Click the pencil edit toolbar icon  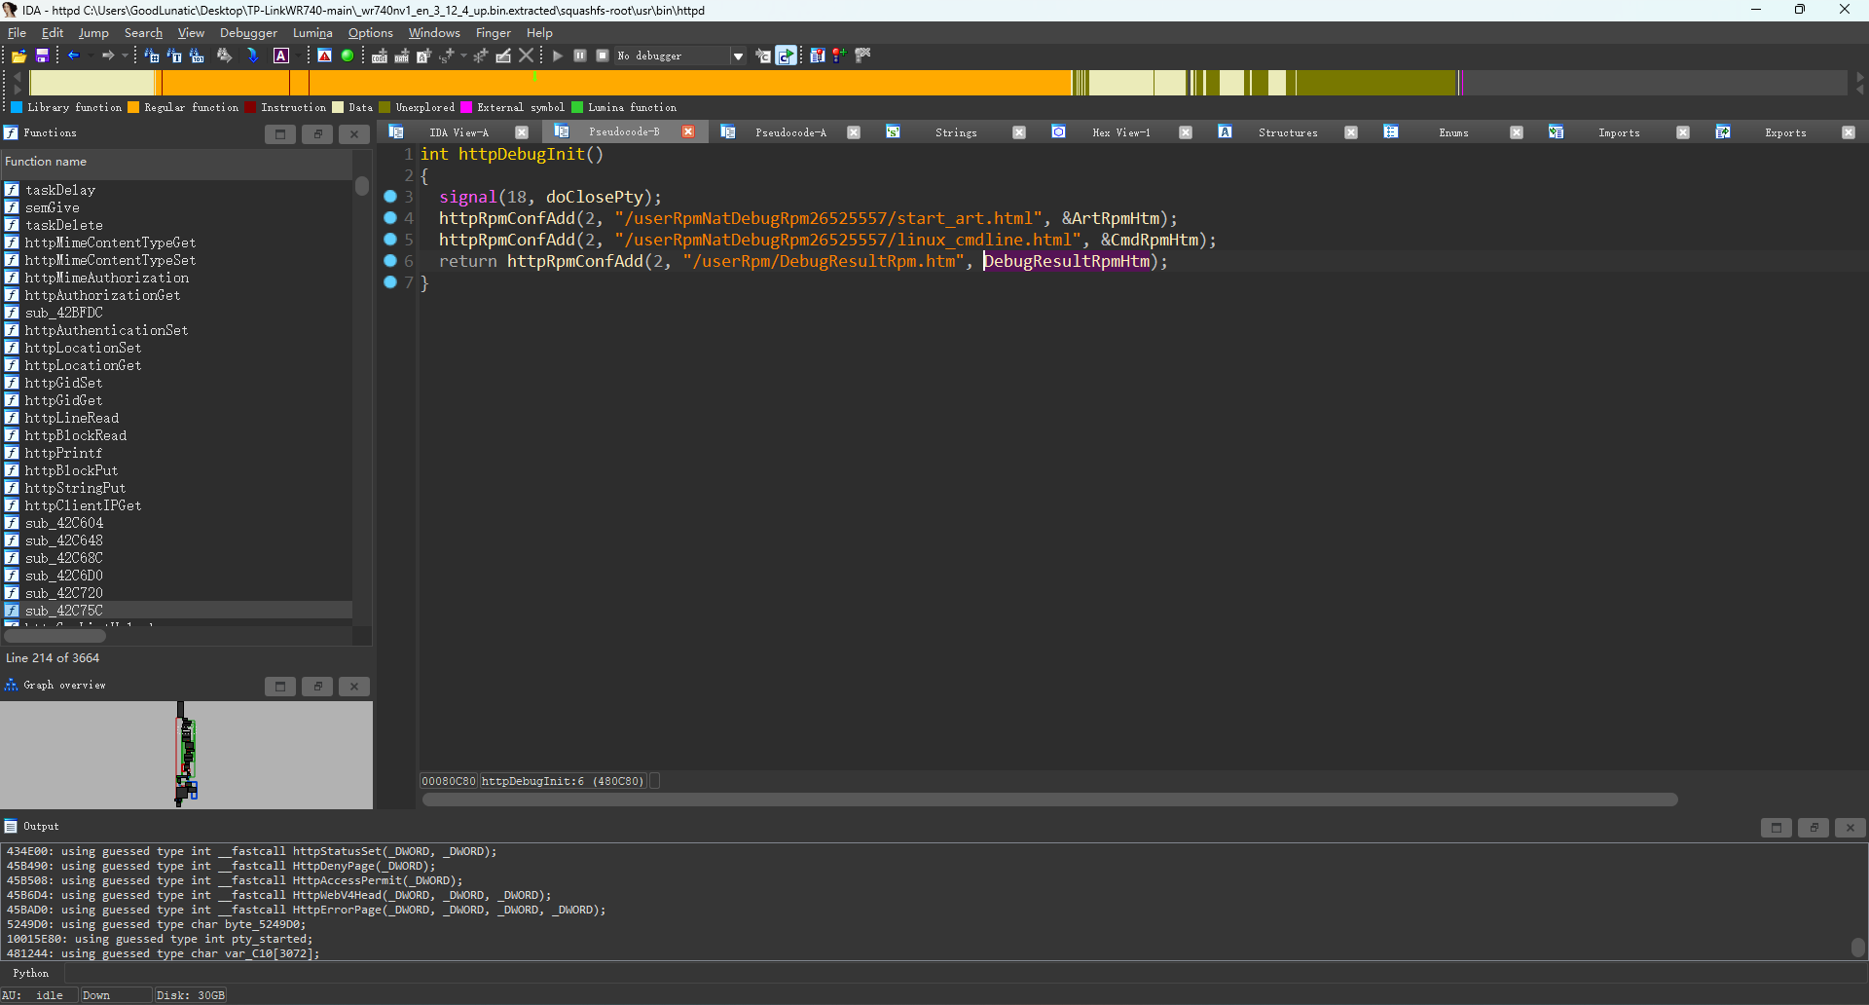click(x=503, y=56)
